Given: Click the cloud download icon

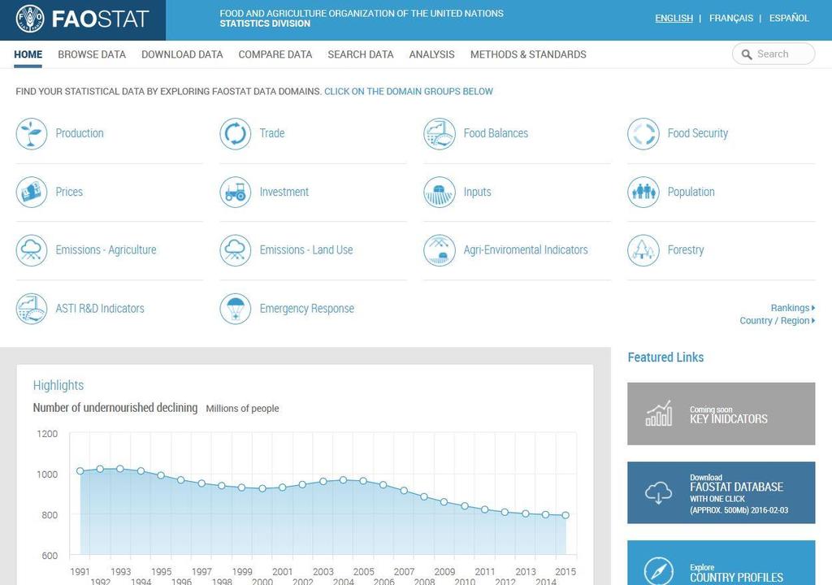Looking at the screenshot, I should (658, 492).
